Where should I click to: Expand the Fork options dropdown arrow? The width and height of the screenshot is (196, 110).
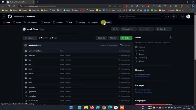click(152, 29)
